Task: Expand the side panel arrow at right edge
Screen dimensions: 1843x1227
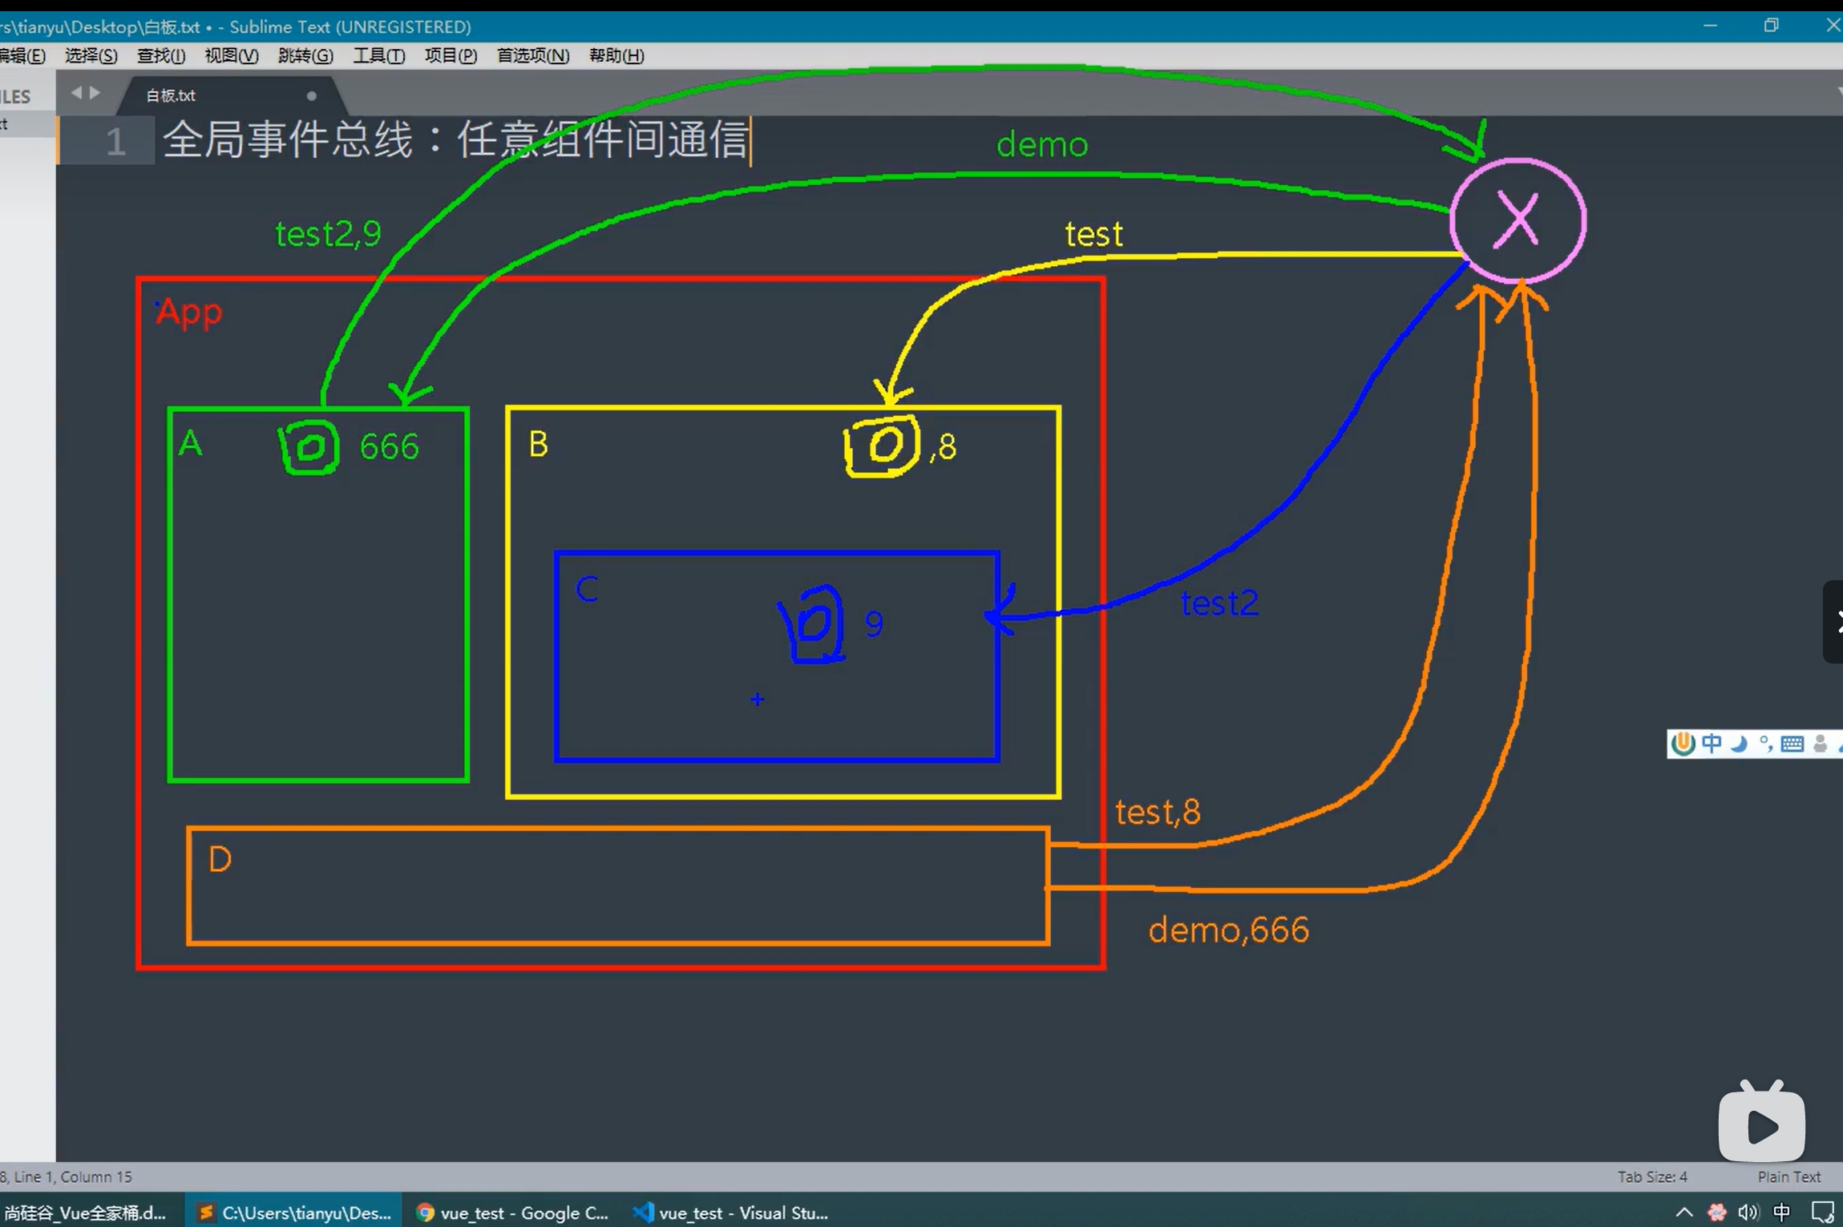Action: point(1834,621)
